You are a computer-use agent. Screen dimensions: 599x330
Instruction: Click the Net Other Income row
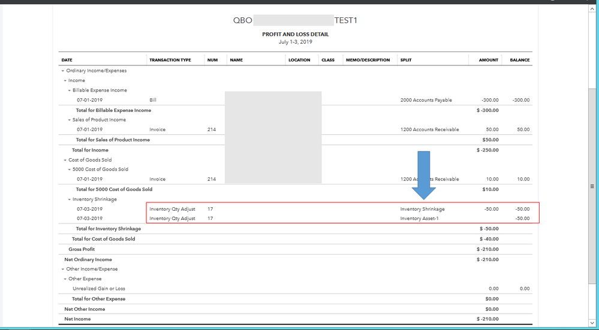pos(295,310)
